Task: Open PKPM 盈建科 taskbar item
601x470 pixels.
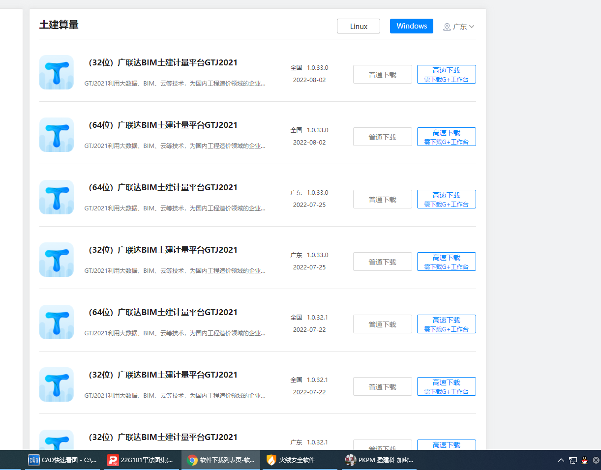Action: (379, 460)
